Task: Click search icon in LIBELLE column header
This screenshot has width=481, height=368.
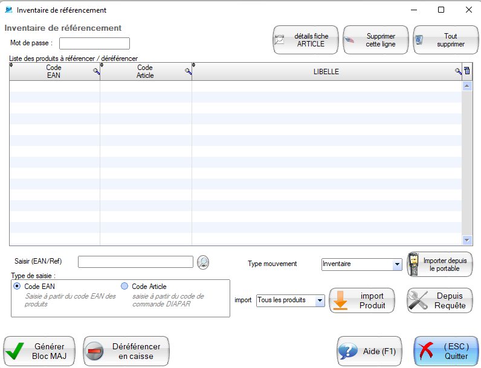Action: (x=458, y=72)
